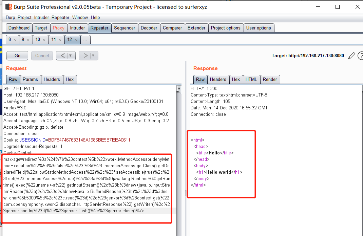Show response Headers view
Screen dimensions: 363x236
click(x=218, y=79)
